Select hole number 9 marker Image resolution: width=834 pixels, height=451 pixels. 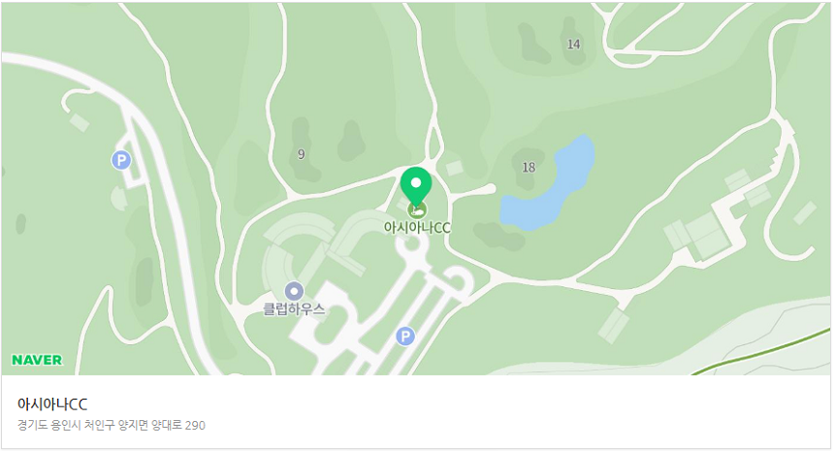click(301, 154)
